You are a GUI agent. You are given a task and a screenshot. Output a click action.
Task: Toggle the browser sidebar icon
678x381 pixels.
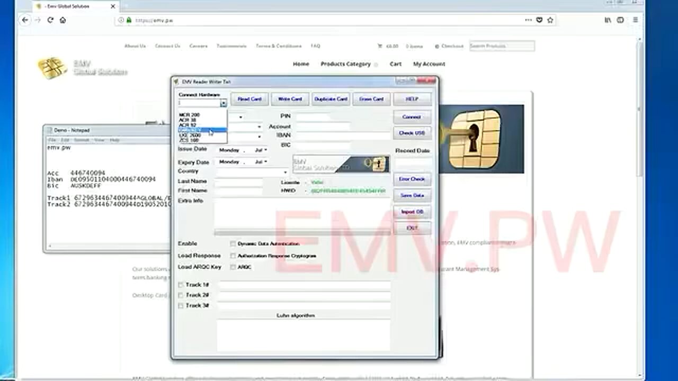click(x=620, y=20)
